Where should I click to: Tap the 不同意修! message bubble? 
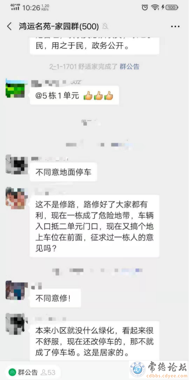[55, 298]
